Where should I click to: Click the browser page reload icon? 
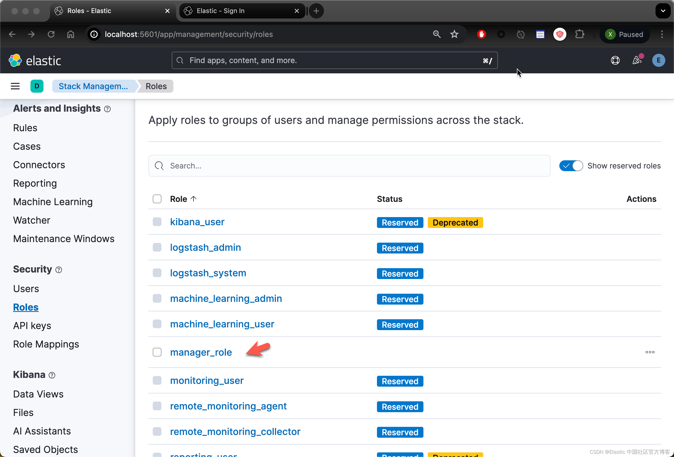pyautogui.click(x=51, y=34)
